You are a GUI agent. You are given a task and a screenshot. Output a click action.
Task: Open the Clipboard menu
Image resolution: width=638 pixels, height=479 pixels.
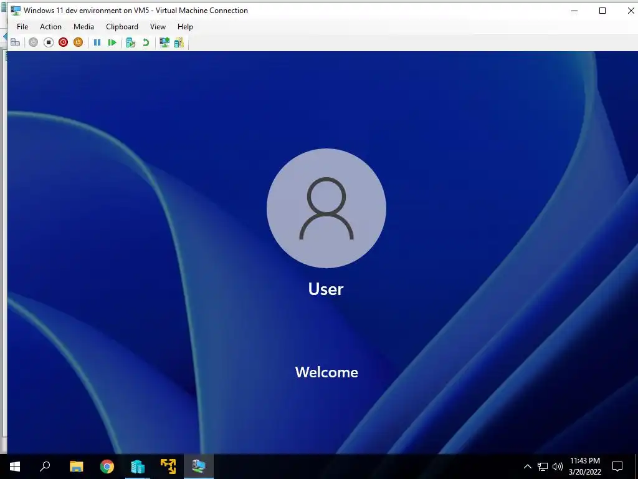click(x=122, y=26)
